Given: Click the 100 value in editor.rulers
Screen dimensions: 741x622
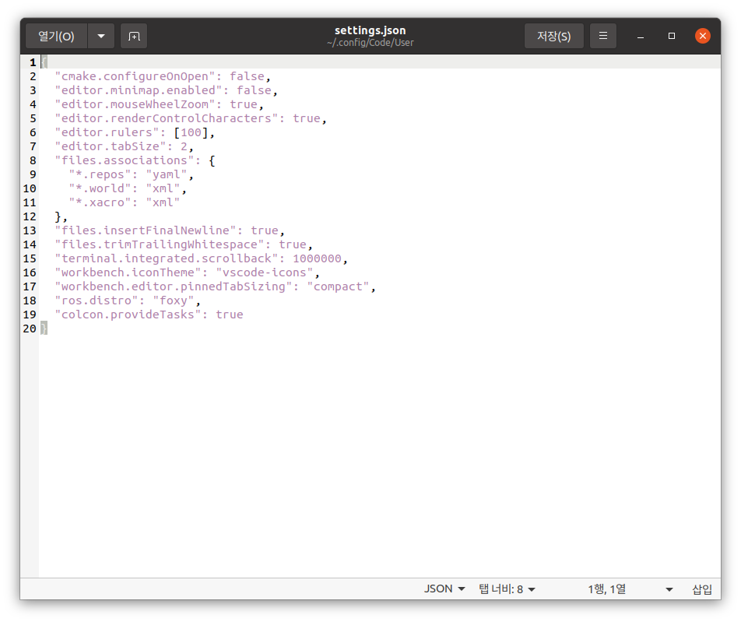Looking at the screenshot, I should [191, 132].
